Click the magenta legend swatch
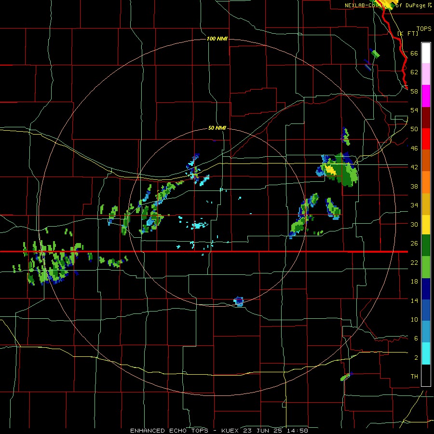Viewport: 434px width, 434px height. point(426,96)
